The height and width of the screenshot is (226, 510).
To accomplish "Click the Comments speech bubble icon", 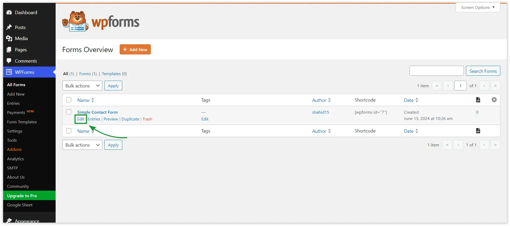I will pyautogui.click(x=9, y=61).
